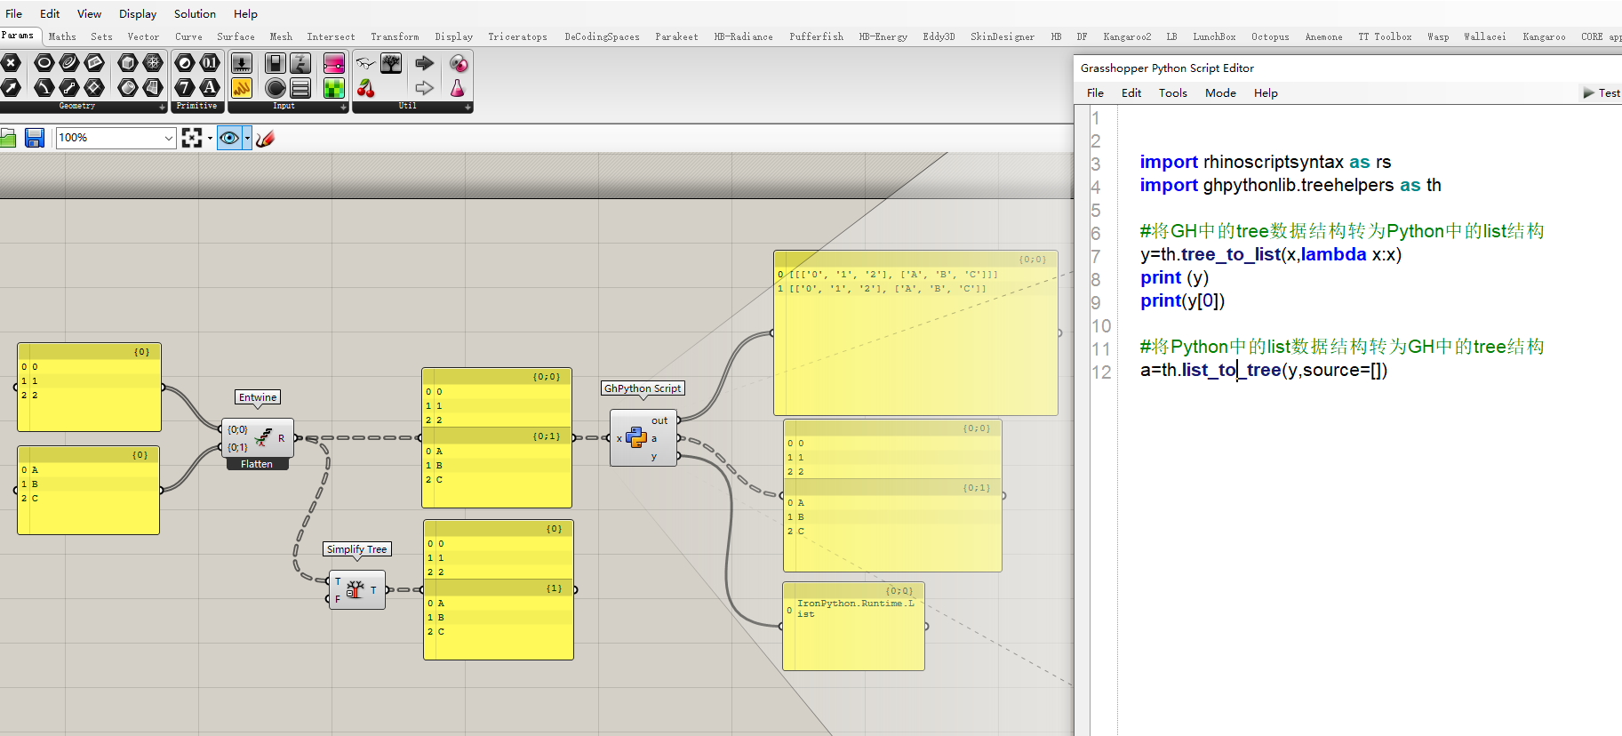Open the Script Editor Mode menu

pyautogui.click(x=1220, y=92)
